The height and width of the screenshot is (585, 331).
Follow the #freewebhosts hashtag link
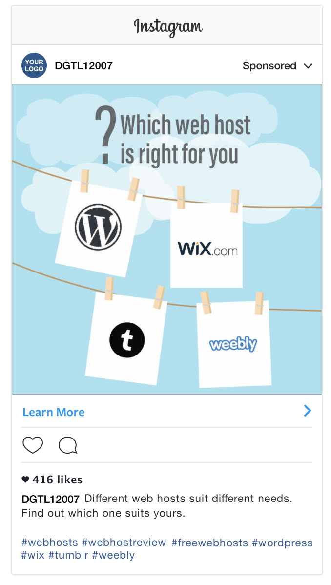[x=210, y=543]
